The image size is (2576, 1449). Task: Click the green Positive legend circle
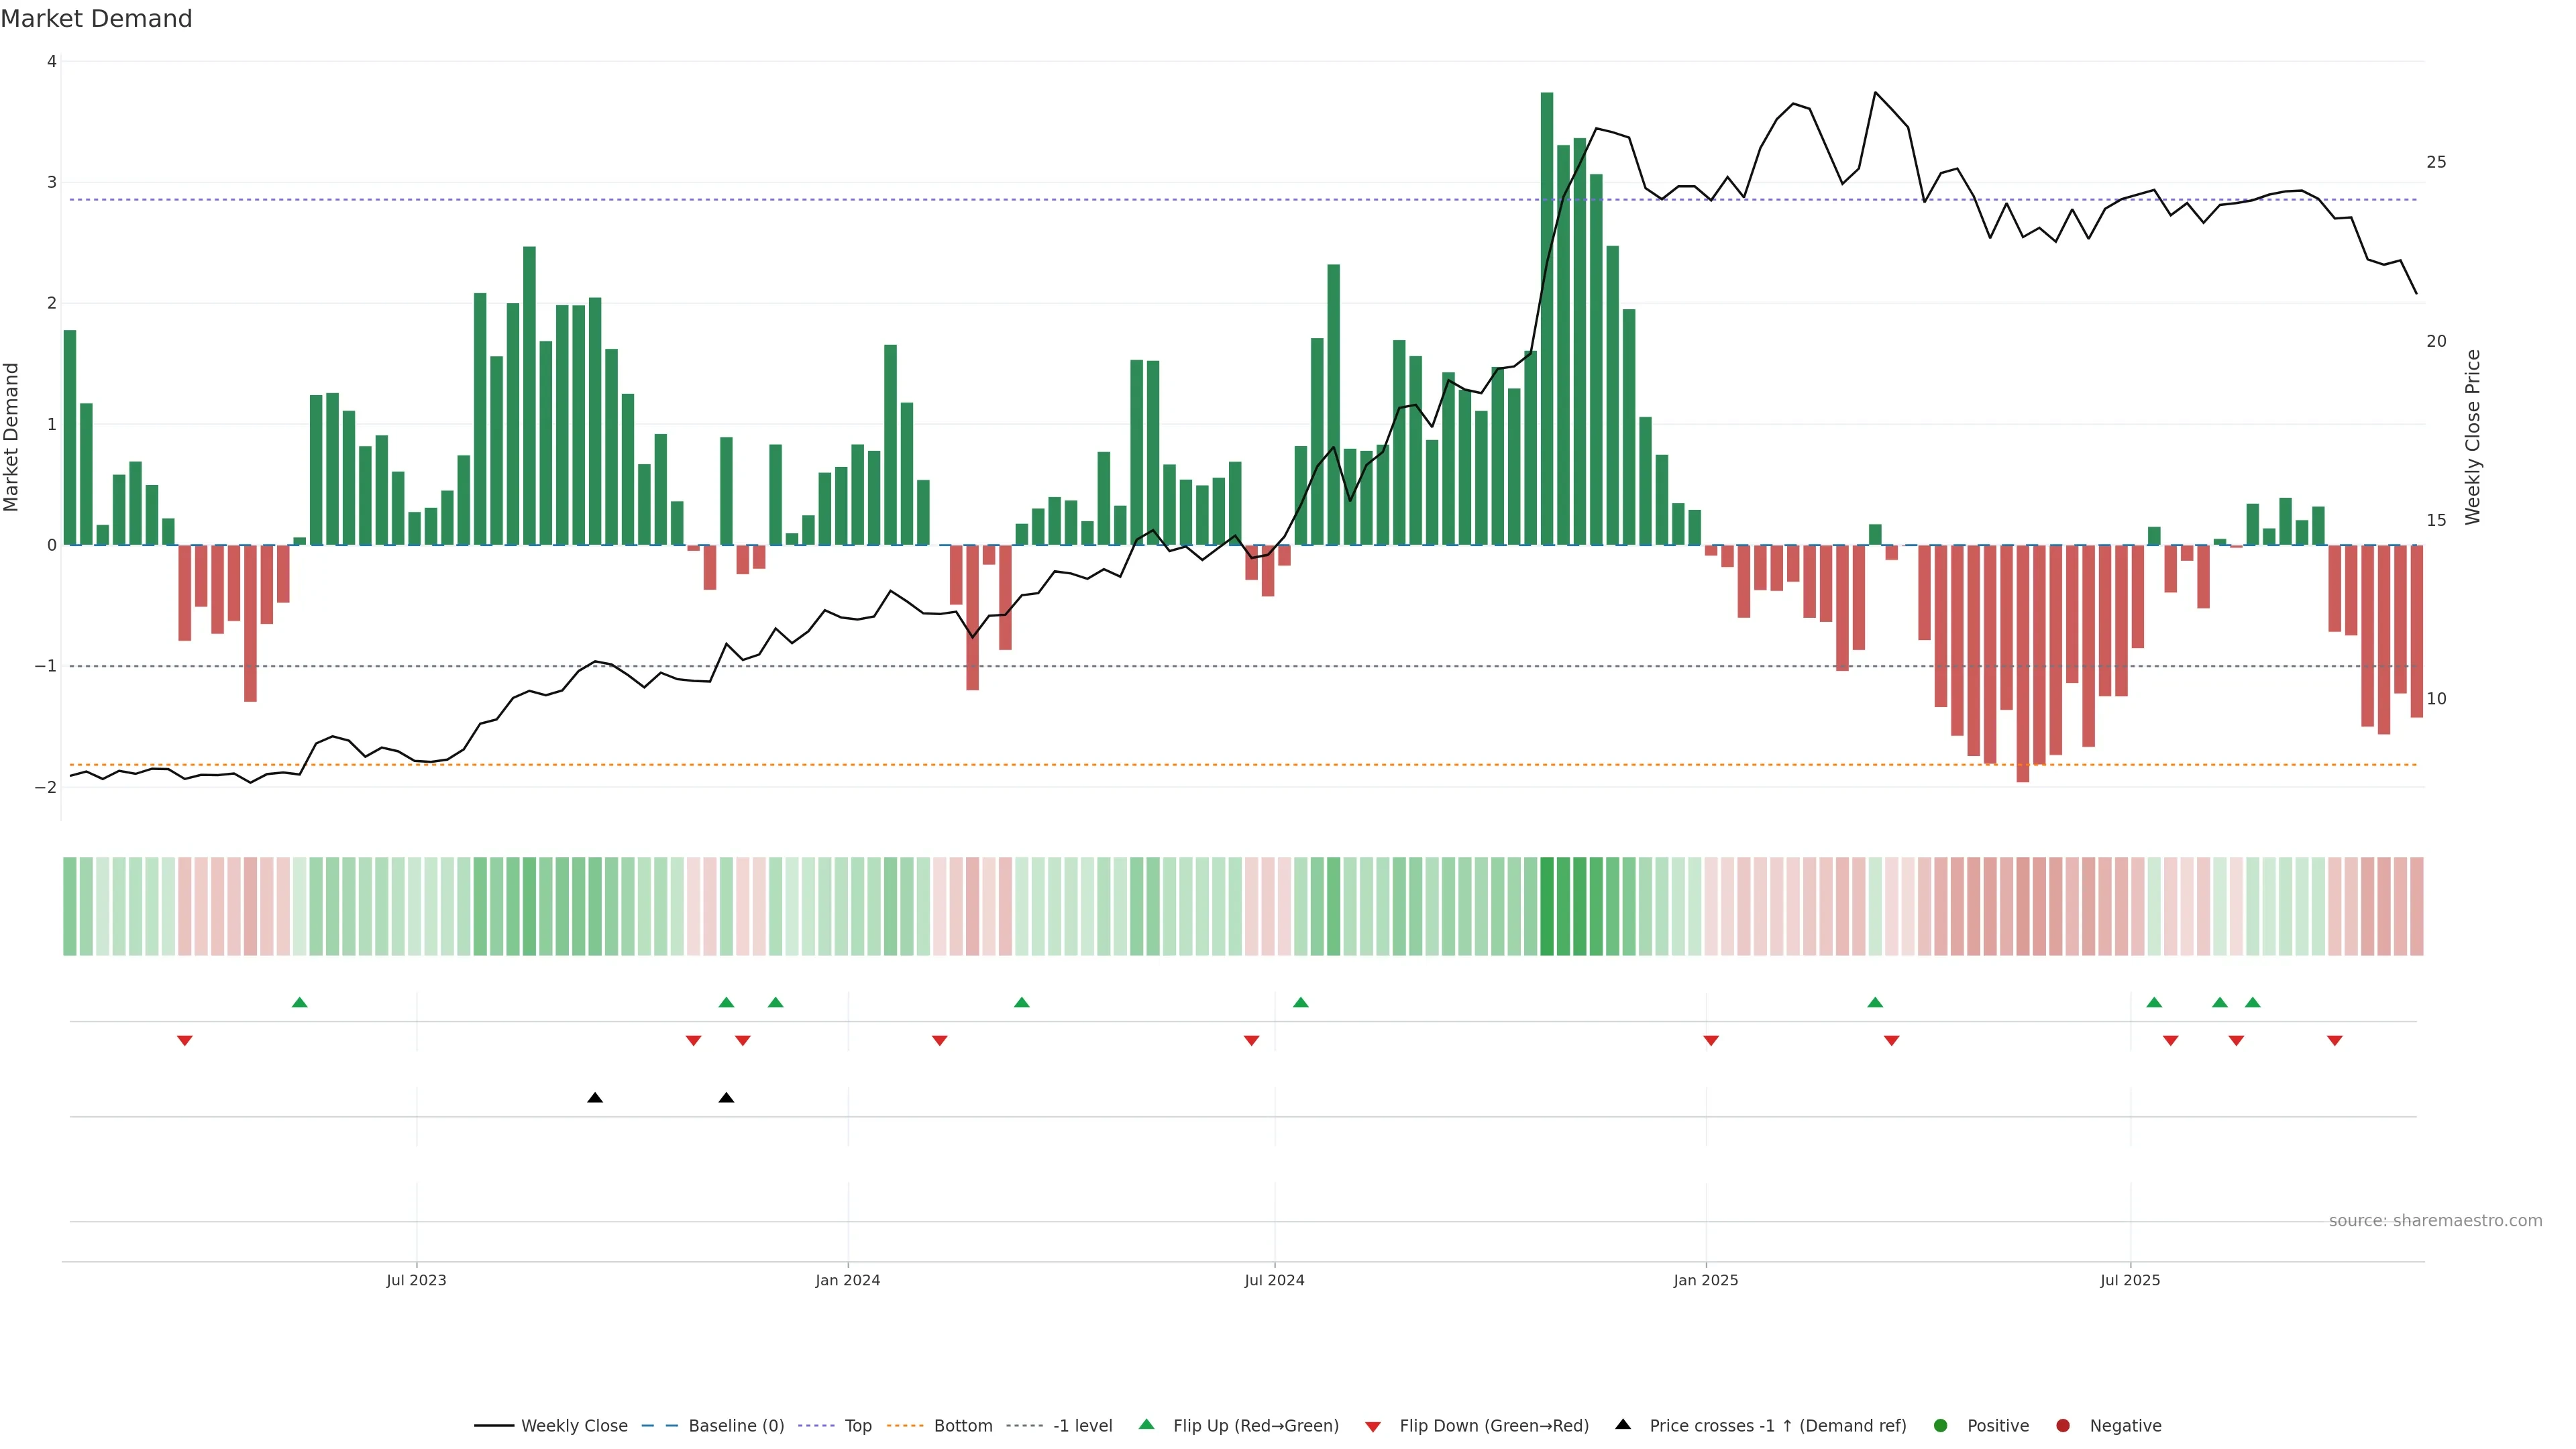pos(1940,1425)
